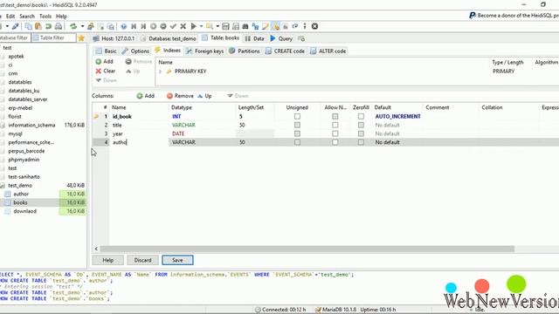Screen dimensions: 559x314
Task: Expand the PRIMARY KEY index entry
Action: click(x=160, y=72)
